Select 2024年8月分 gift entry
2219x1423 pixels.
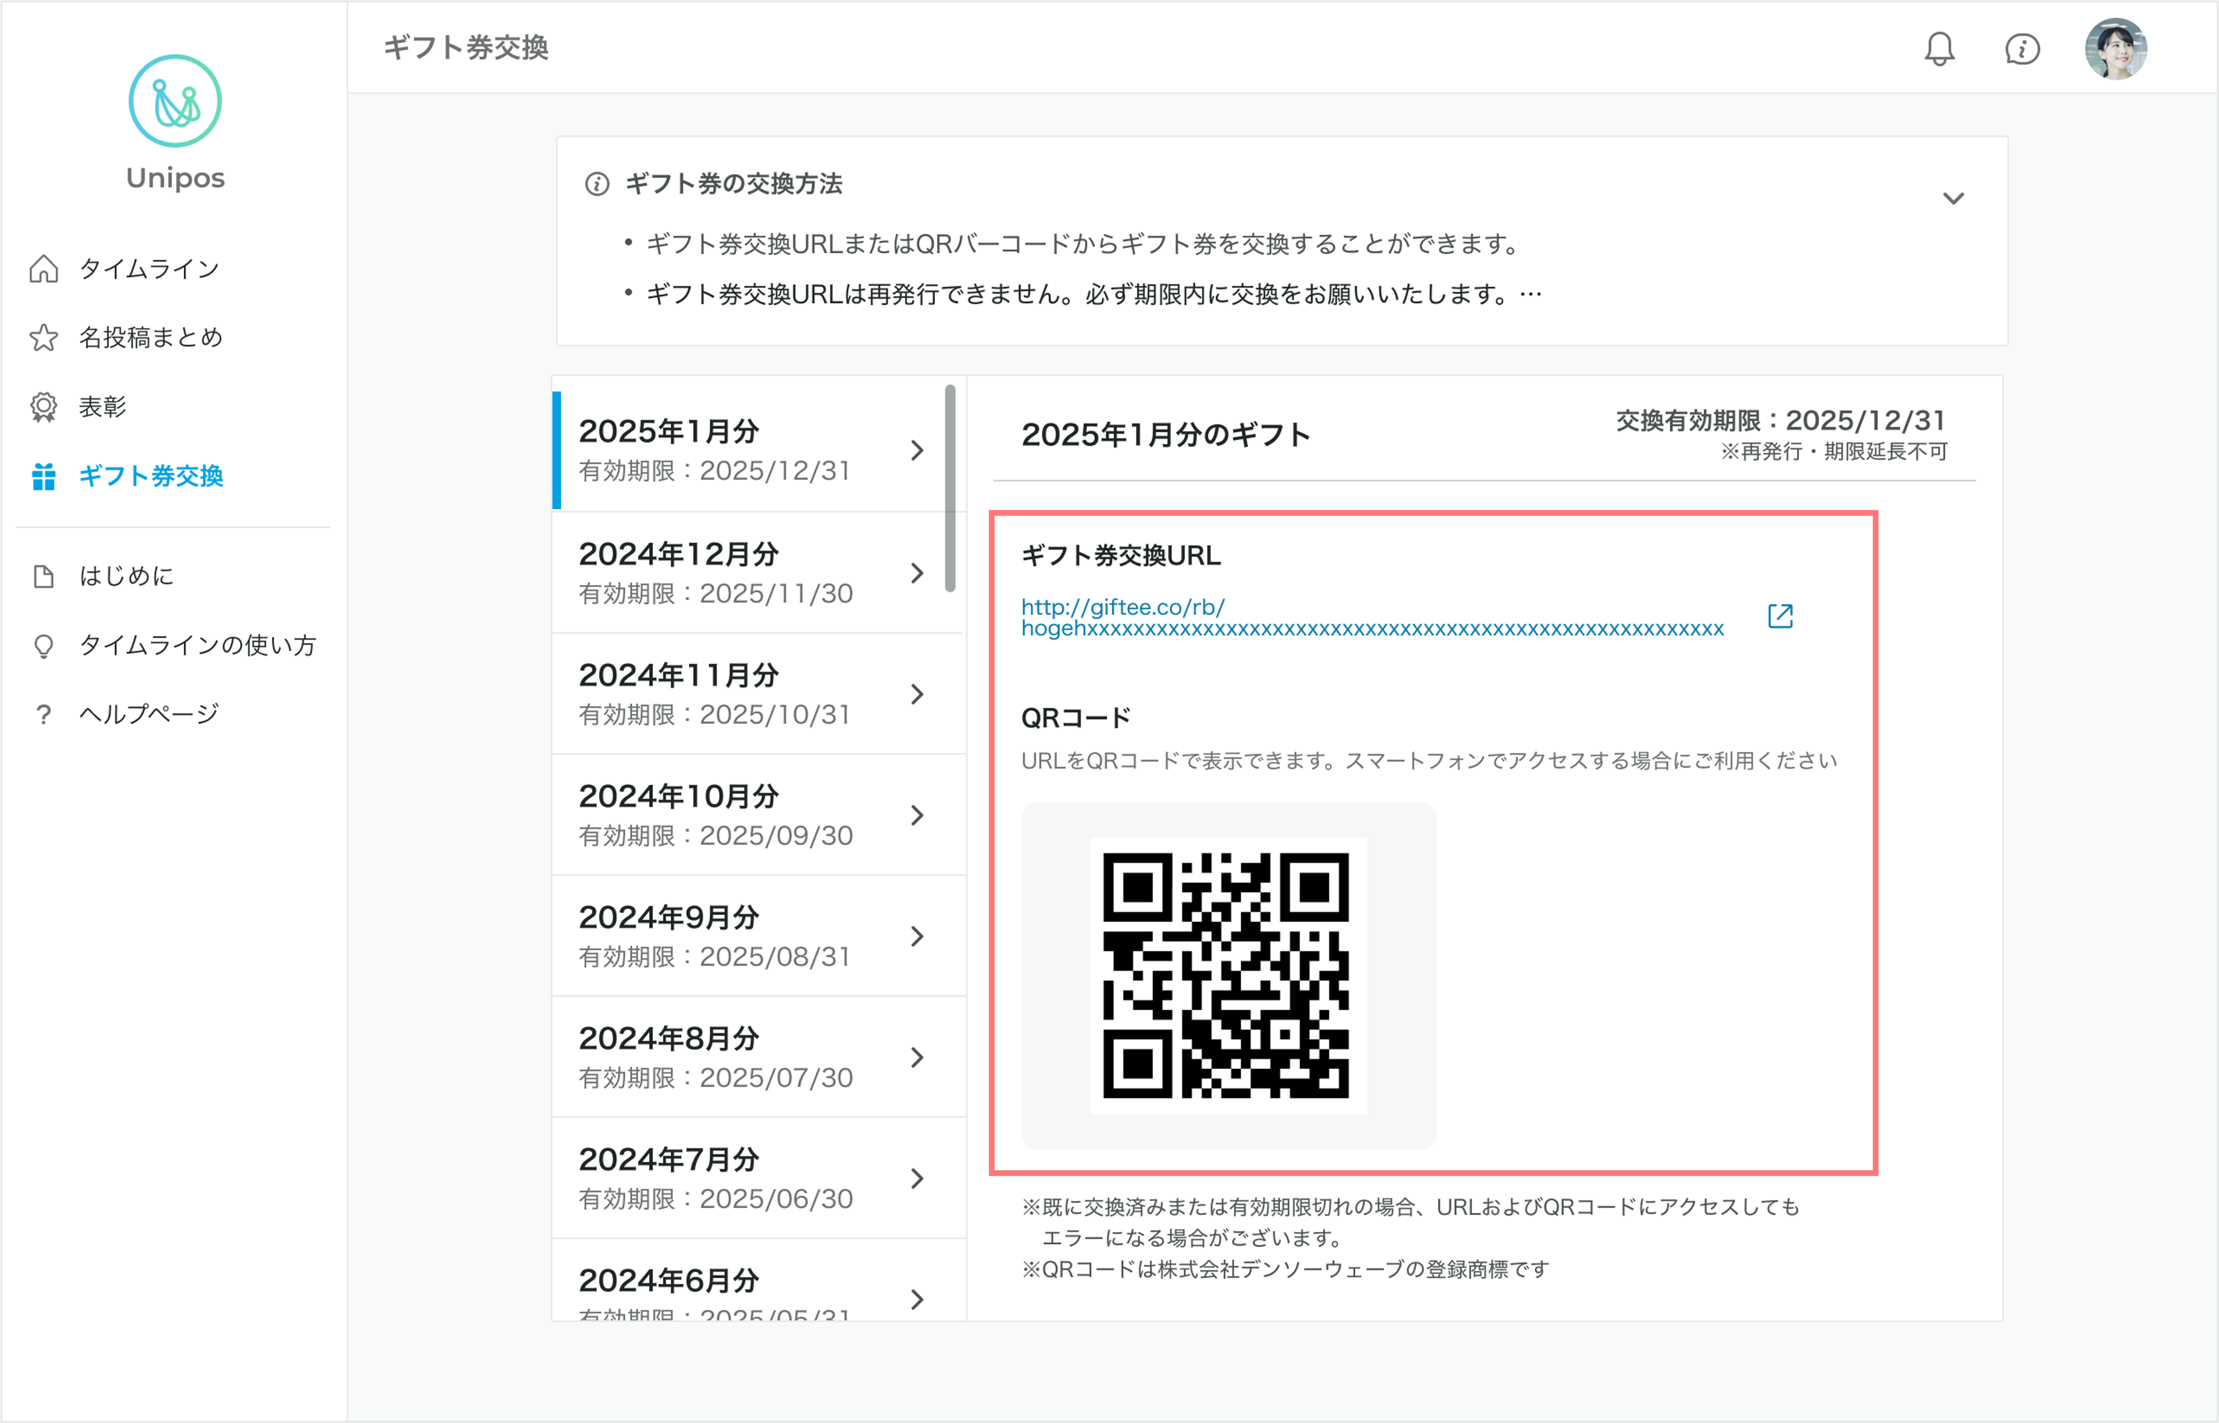point(758,1057)
